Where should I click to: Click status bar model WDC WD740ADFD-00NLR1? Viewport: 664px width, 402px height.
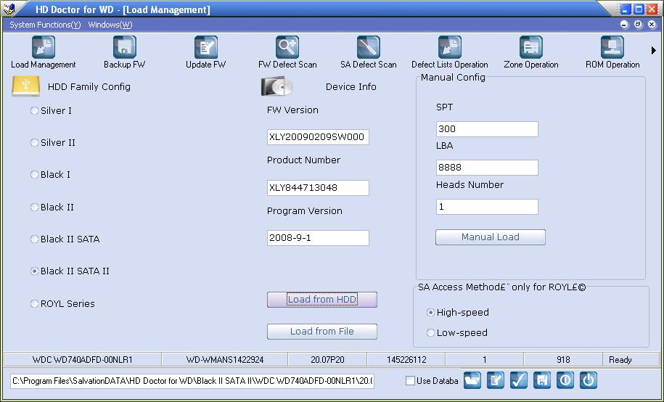(x=83, y=360)
